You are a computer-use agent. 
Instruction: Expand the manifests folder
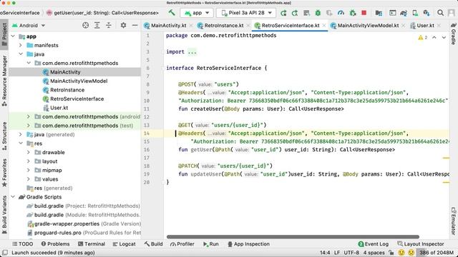click(x=21, y=45)
